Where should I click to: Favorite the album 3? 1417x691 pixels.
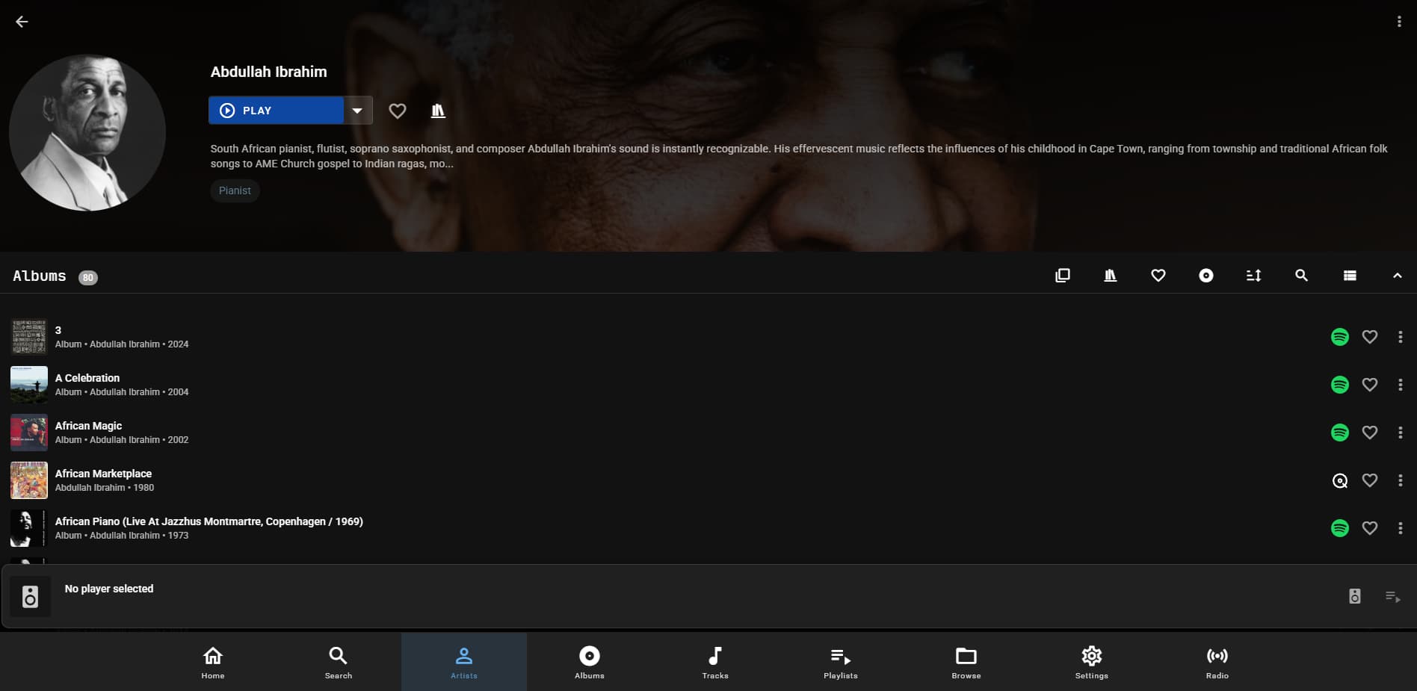pos(1369,337)
